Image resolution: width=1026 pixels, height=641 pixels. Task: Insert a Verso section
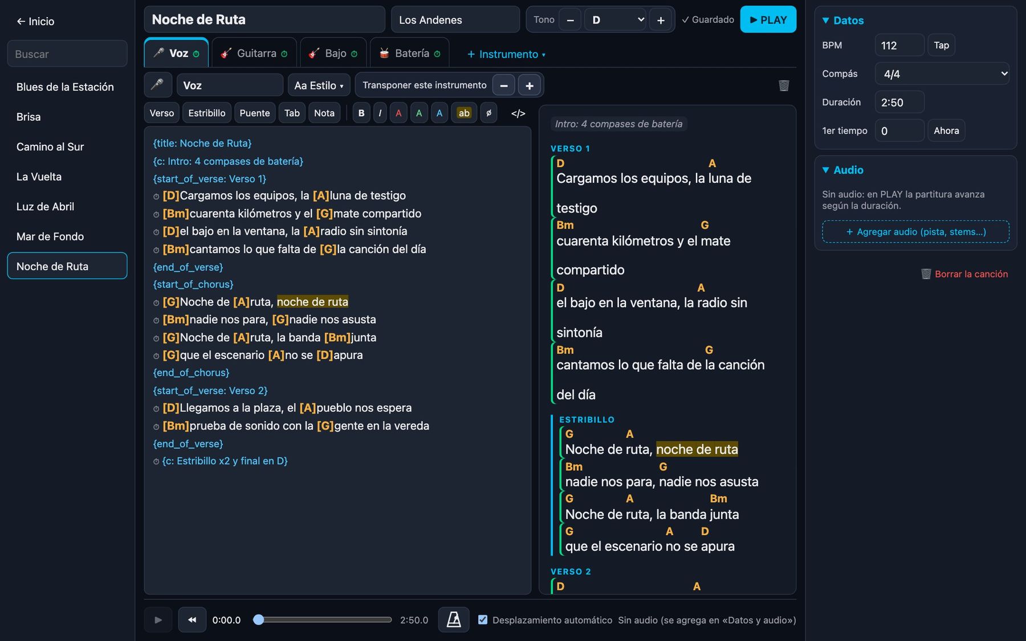[162, 113]
